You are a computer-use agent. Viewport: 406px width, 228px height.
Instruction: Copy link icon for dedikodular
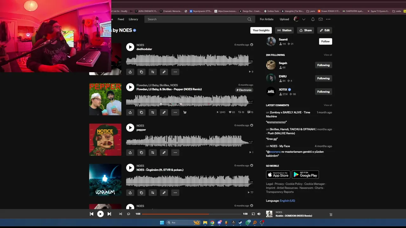click(x=141, y=72)
